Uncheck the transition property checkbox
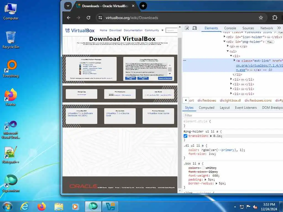This screenshot has width=283, height=212. [x=185, y=136]
